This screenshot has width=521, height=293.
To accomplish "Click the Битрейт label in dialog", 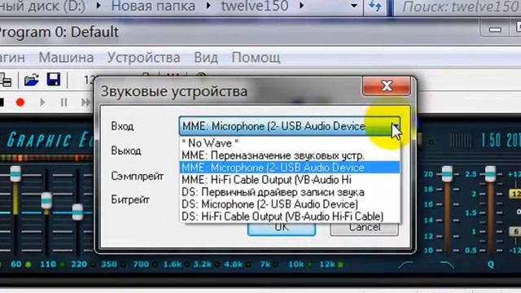I will 130,199.
